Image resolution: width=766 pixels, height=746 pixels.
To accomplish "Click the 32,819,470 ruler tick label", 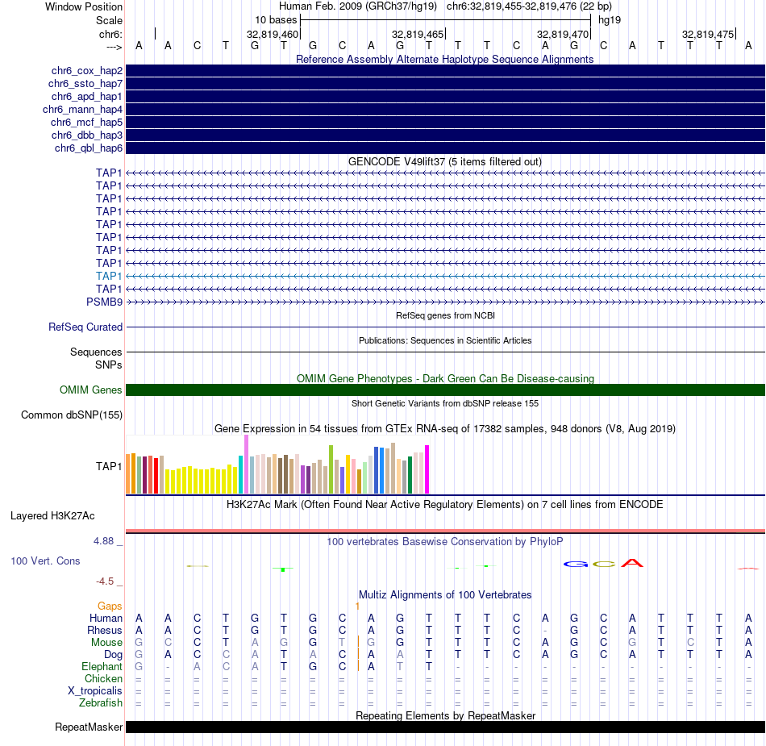I will point(563,34).
